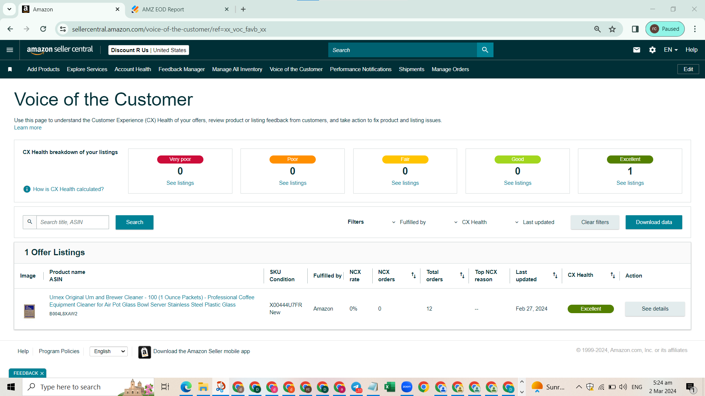This screenshot has width=705, height=396.
Task: Click the Search listings button
Action: (134, 222)
